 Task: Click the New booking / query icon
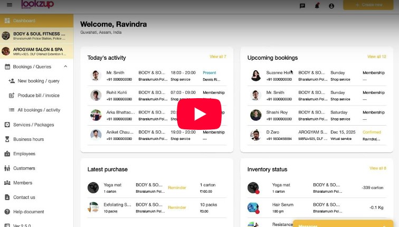pos(12,81)
